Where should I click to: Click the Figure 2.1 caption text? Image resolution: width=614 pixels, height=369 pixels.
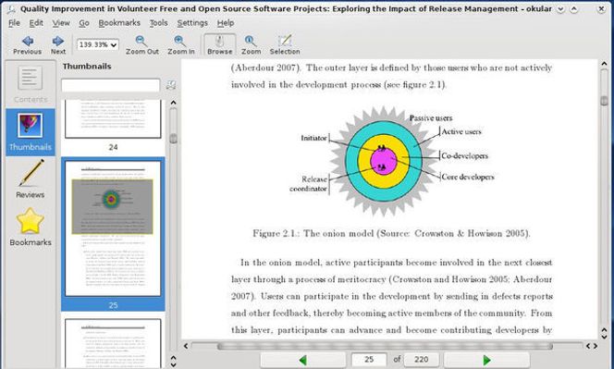tap(391, 233)
